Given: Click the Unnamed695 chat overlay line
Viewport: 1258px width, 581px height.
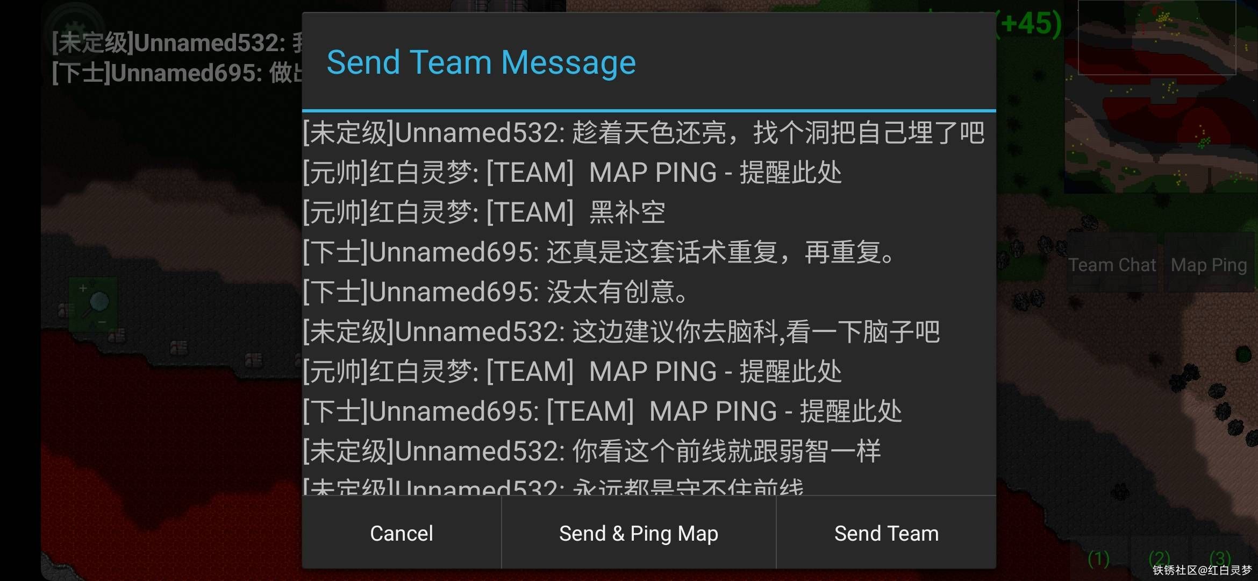Looking at the screenshot, I should click(177, 73).
